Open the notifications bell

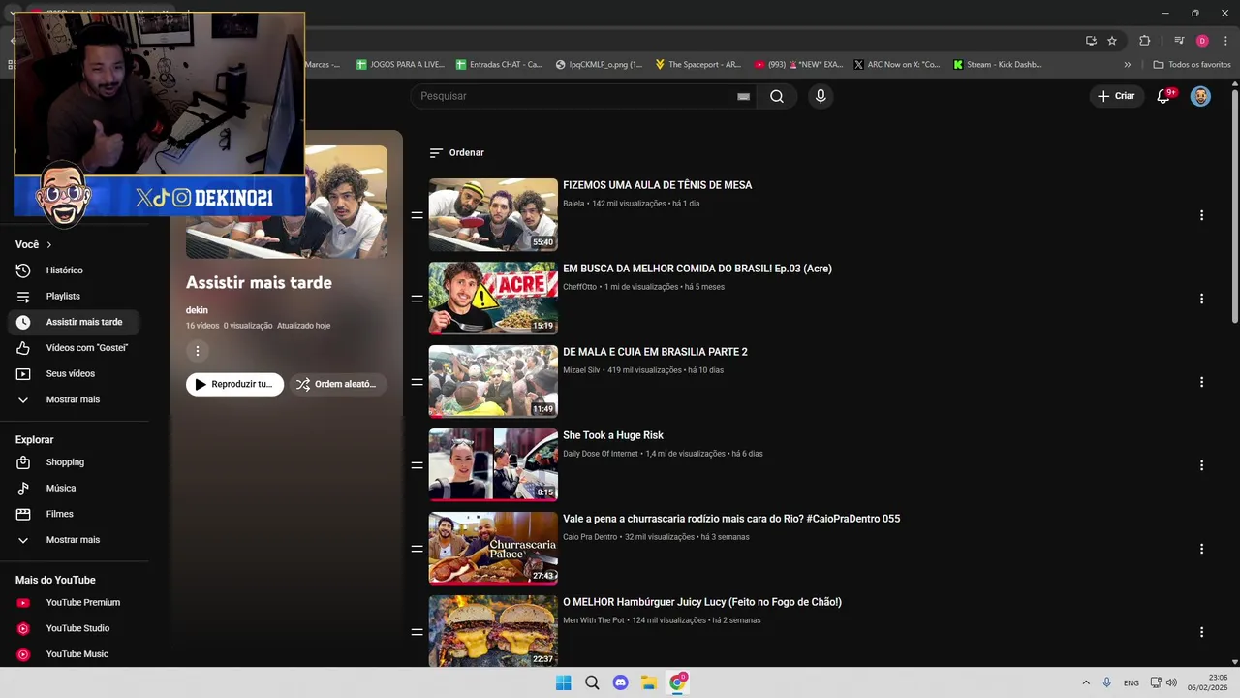pyautogui.click(x=1163, y=96)
